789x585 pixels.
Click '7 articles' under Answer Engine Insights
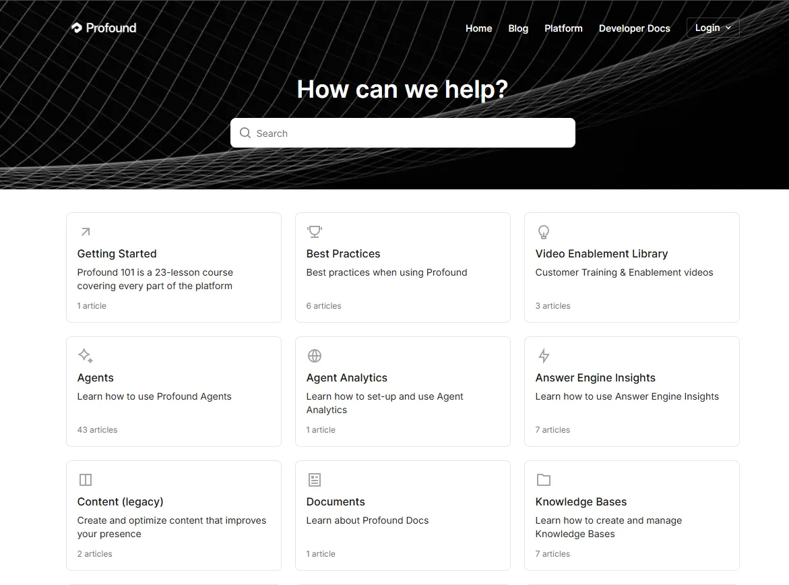tap(553, 430)
